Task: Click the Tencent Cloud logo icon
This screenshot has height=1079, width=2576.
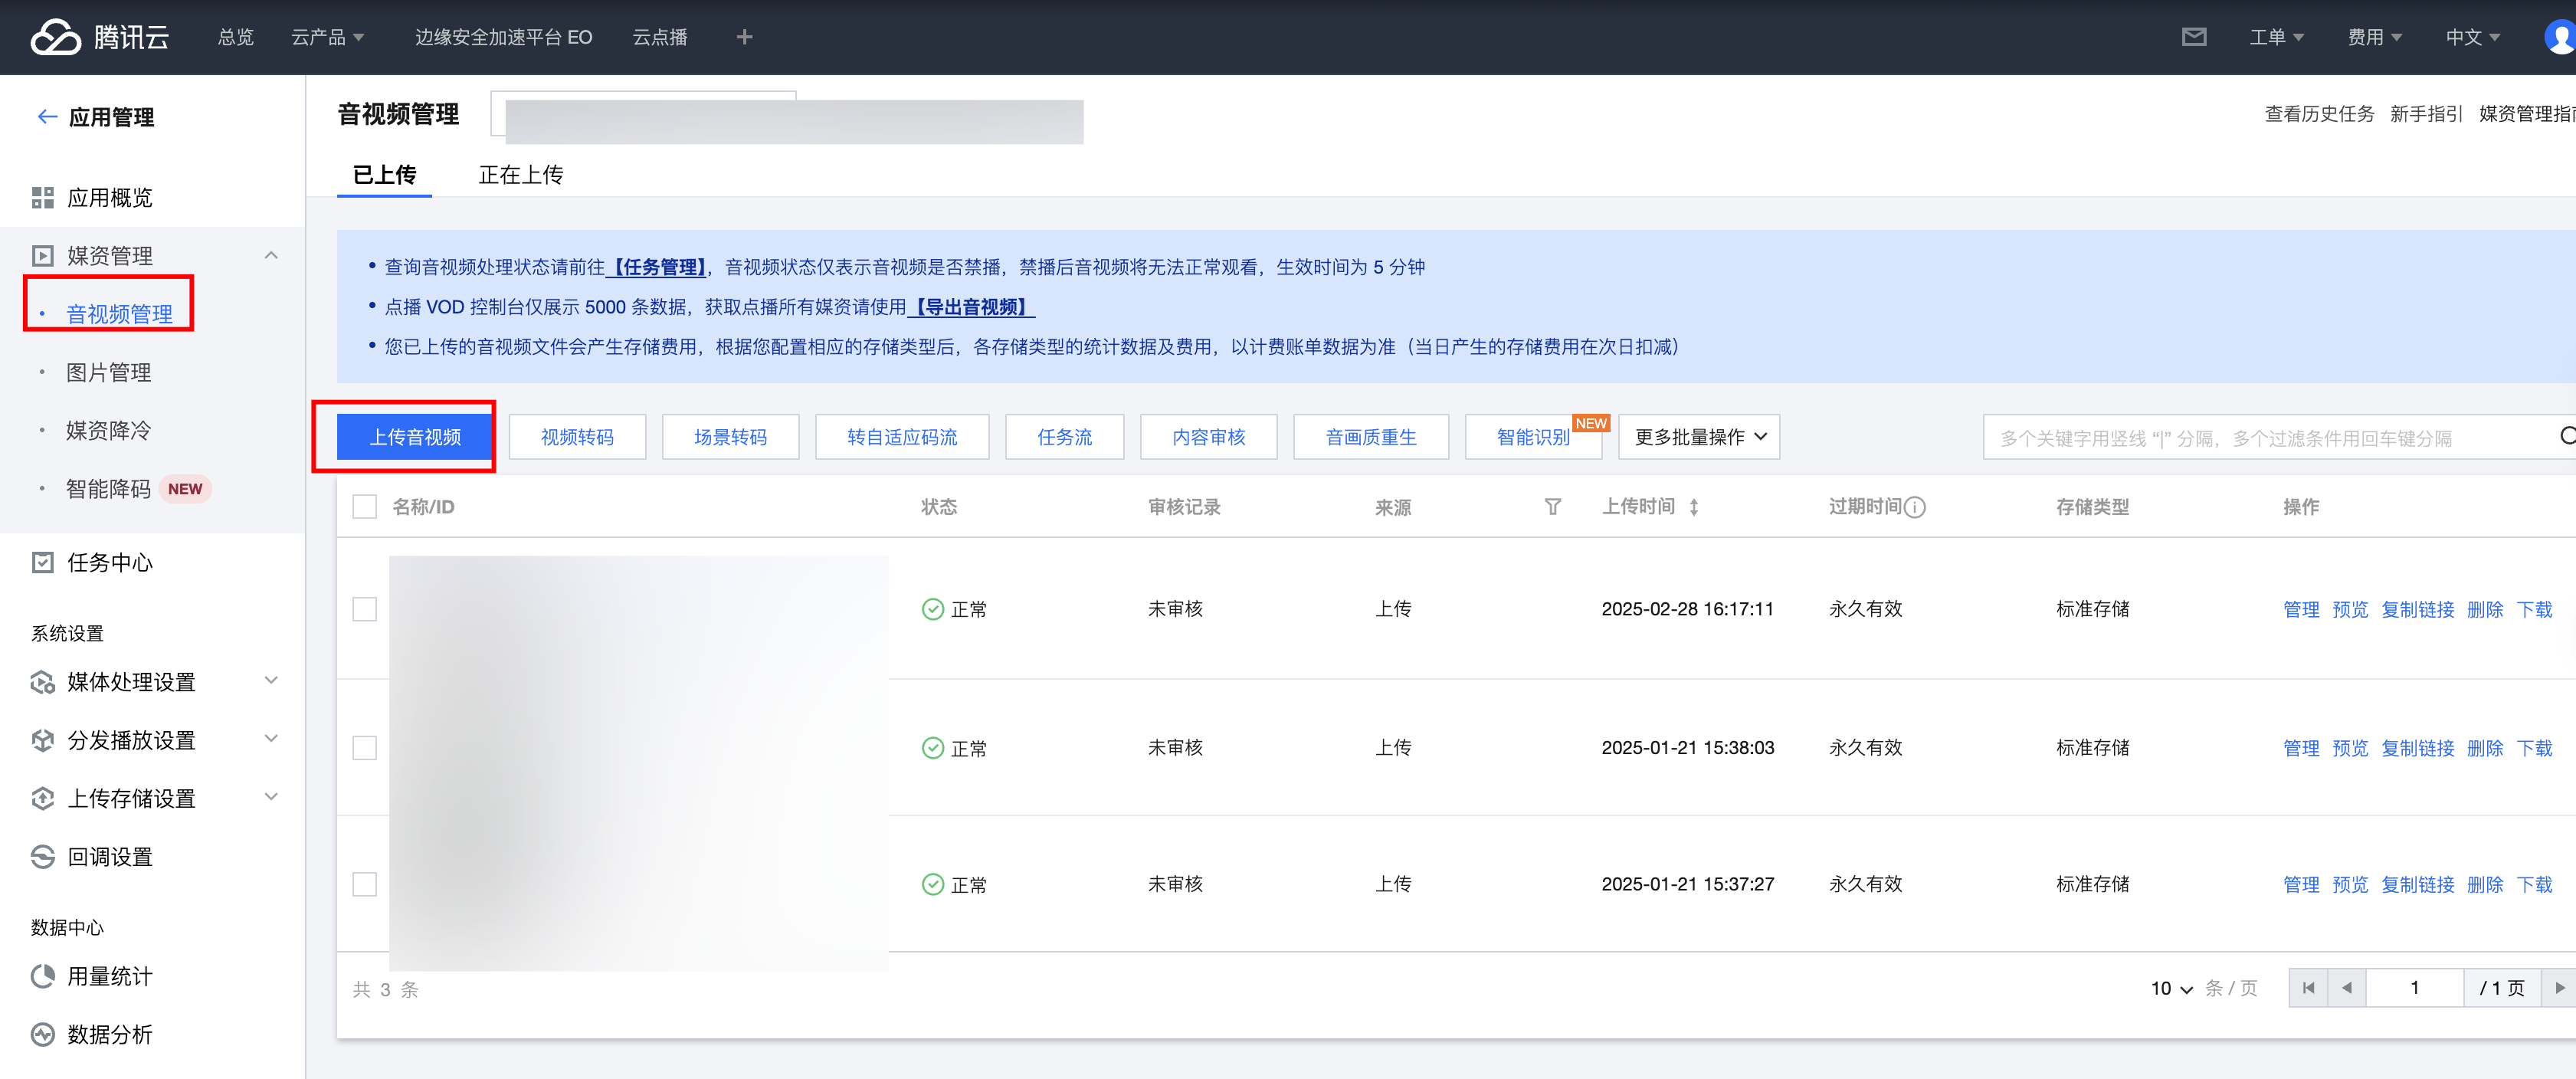Action: 55,37
